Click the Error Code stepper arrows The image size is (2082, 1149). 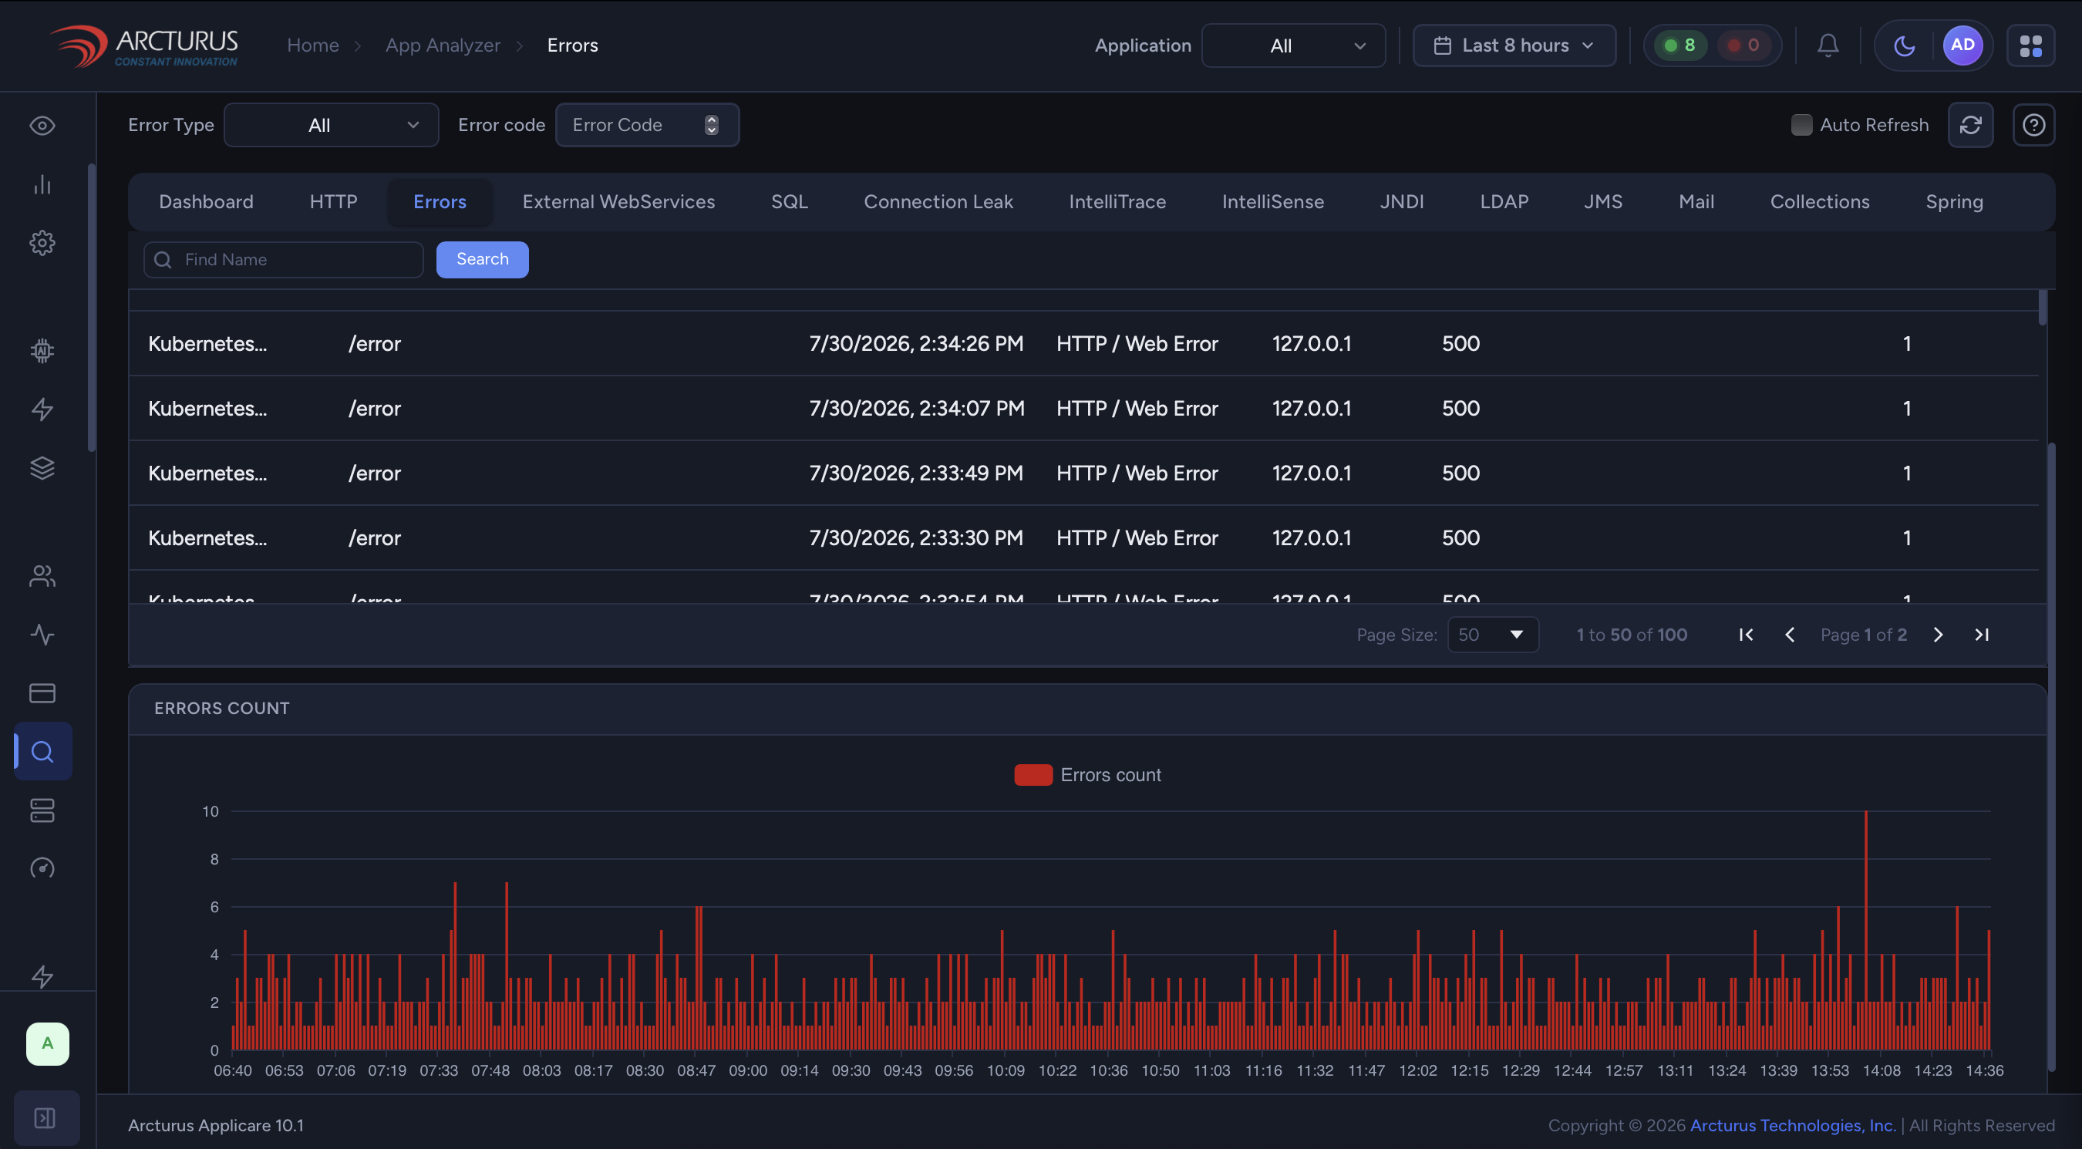[x=711, y=124]
